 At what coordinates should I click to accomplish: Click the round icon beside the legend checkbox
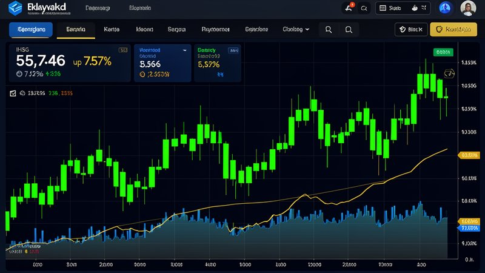click(22, 93)
